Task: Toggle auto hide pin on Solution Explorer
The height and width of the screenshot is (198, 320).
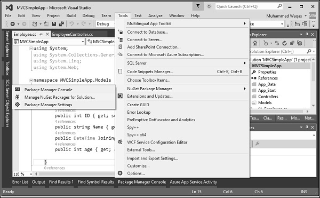Action: (307, 35)
